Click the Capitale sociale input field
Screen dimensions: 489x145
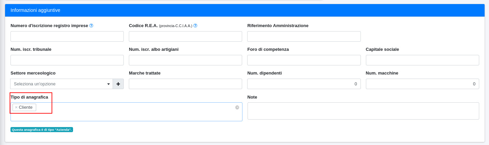pos(422,60)
